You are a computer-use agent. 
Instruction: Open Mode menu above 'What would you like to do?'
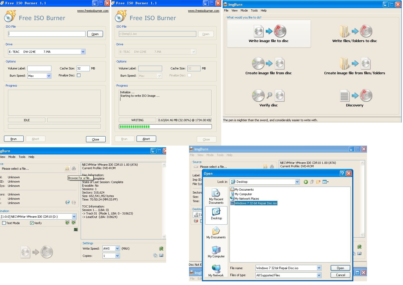pyautogui.click(x=244, y=10)
